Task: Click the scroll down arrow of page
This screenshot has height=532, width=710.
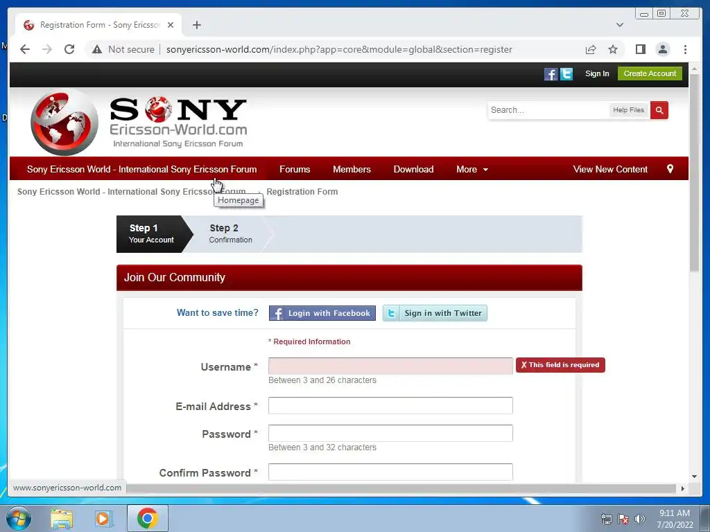Action: 694,477
